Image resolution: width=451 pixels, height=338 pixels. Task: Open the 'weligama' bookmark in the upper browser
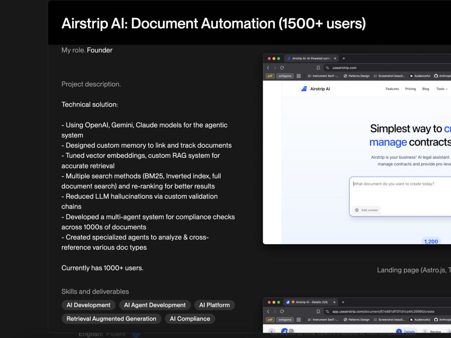coord(285,76)
